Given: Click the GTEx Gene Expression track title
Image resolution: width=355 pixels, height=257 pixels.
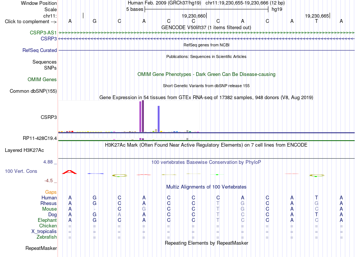Looking at the screenshot, I should (x=206, y=98).
